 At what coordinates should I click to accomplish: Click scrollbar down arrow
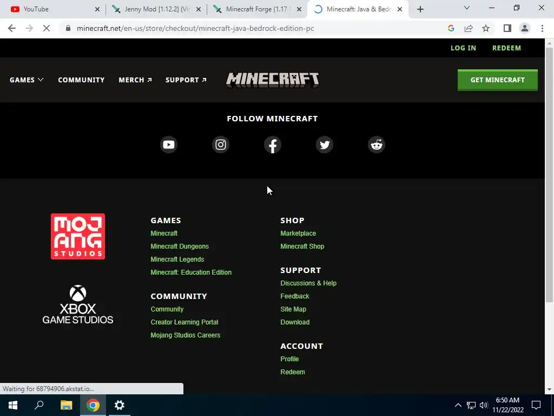[x=550, y=390]
